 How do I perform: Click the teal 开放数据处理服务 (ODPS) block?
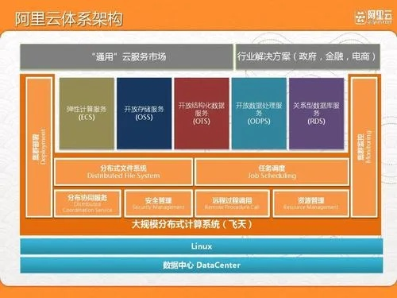click(259, 114)
